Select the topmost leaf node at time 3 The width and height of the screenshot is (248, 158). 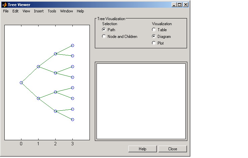(72, 45)
